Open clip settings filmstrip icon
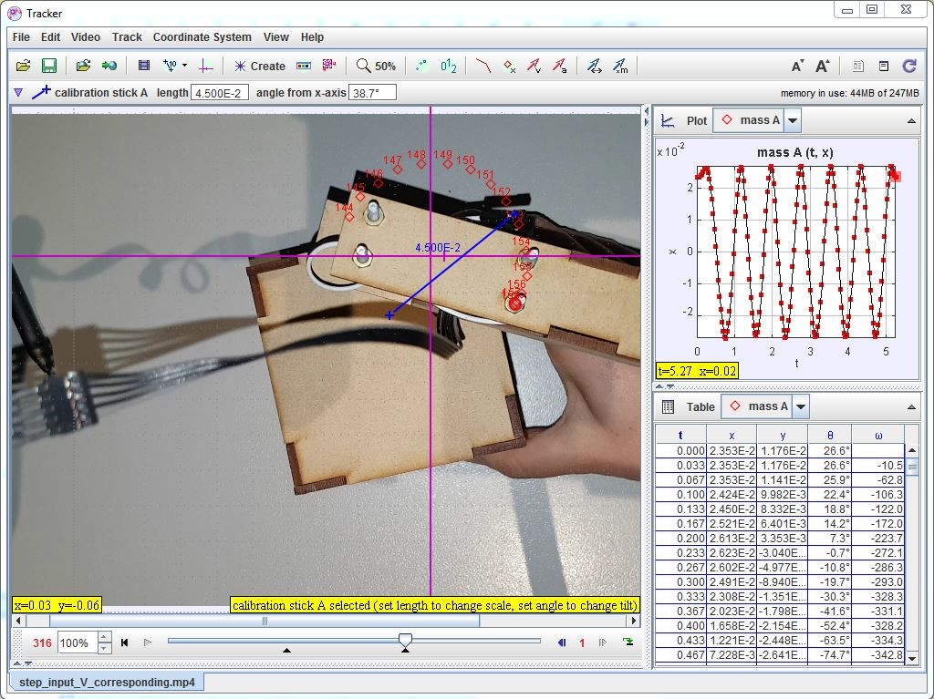The width and height of the screenshot is (934, 699). (143, 67)
